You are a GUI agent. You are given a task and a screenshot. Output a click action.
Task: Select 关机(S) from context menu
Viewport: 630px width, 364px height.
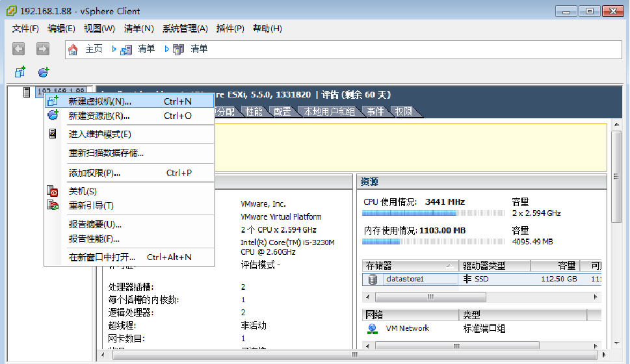pyautogui.click(x=129, y=191)
